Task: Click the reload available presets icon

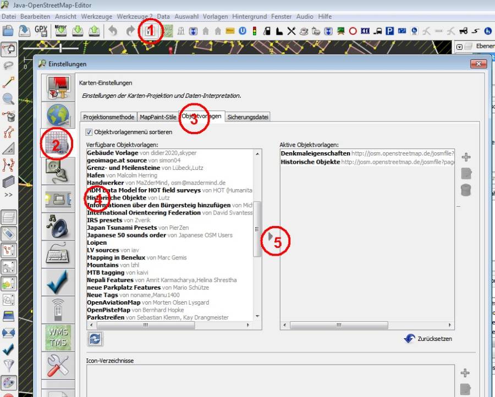Action: 94,339
